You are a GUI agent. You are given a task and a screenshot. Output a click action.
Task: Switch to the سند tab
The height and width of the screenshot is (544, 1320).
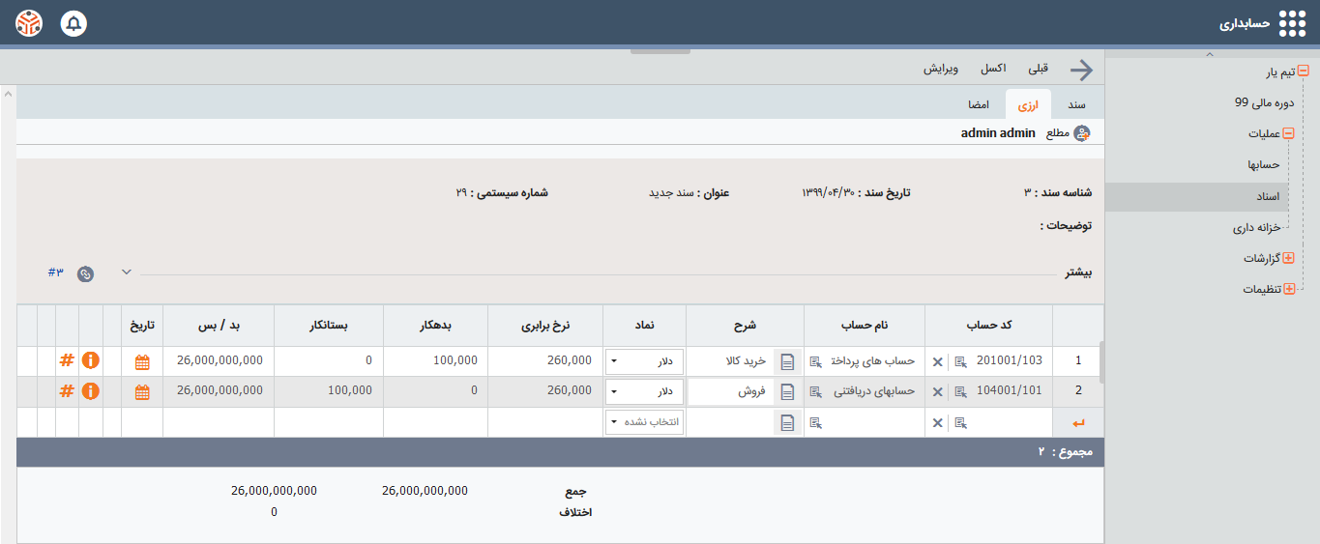pyautogui.click(x=1076, y=104)
